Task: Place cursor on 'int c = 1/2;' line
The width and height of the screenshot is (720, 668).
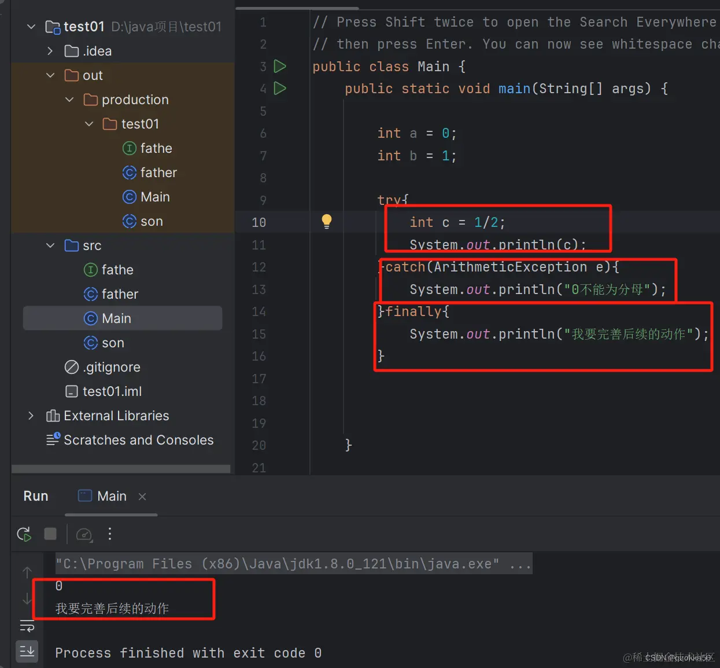Action: click(x=457, y=222)
